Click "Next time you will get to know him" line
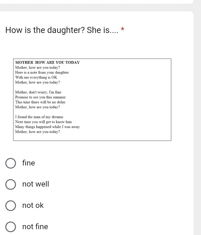The image size is (201, 235). pyautogui.click(x=43, y=122)
